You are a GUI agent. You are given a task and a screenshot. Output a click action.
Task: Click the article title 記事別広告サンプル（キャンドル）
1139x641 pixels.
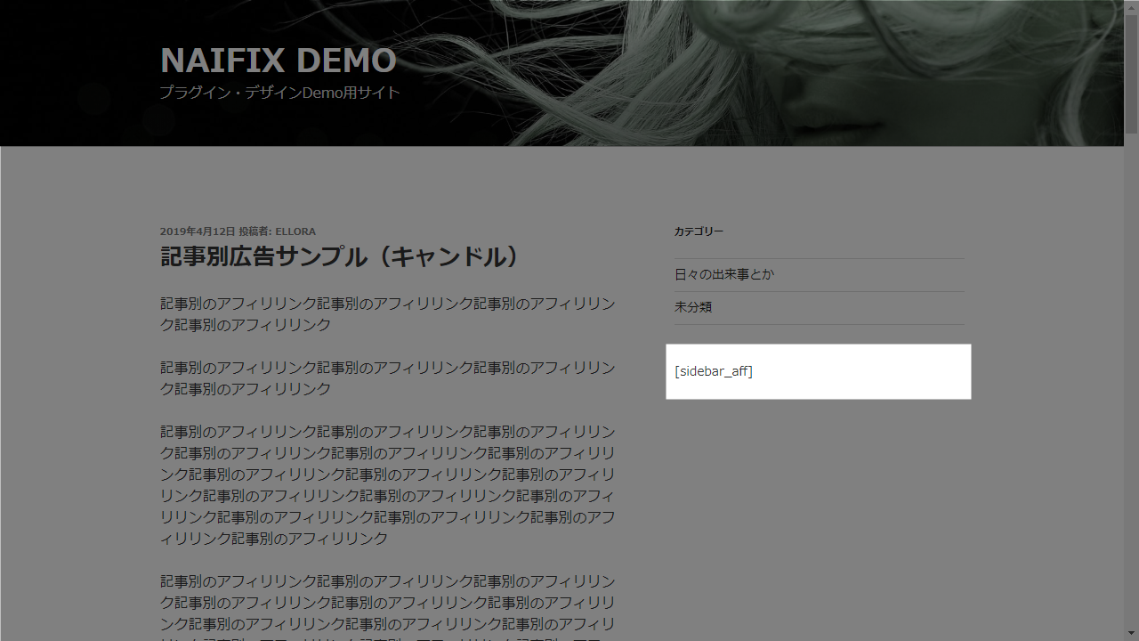pyautogui.click(x=341, y=257)
